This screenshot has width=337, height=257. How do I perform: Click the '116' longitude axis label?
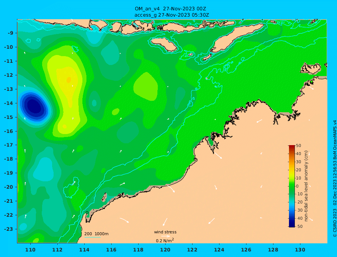pos(111,250)
